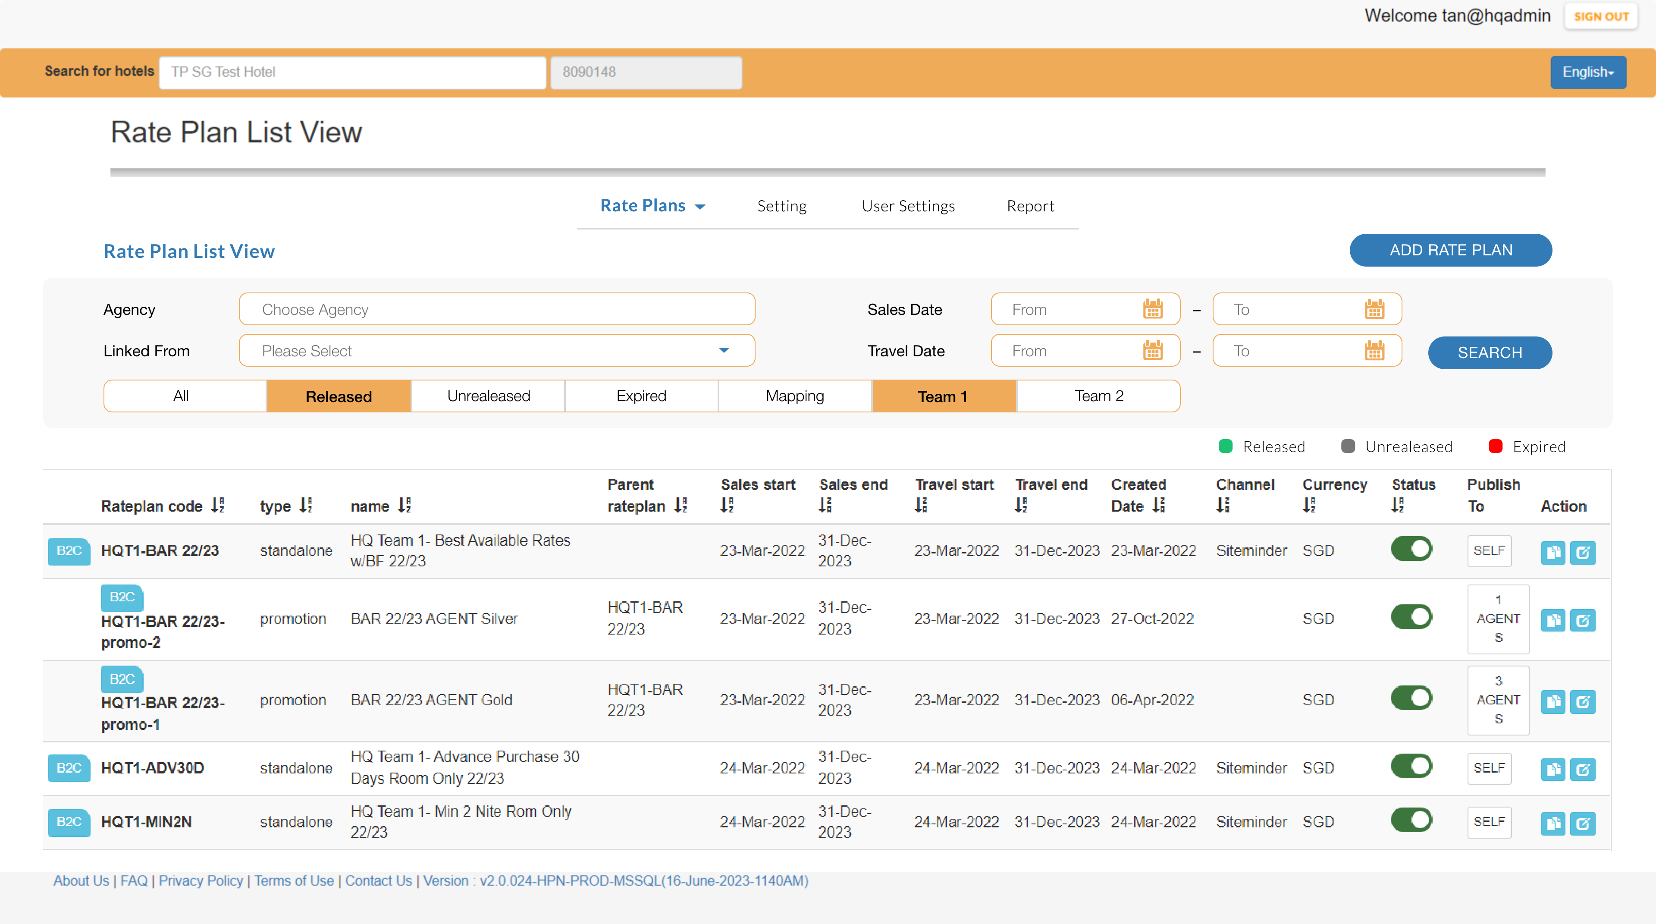This screenshot has width=1656, height=924.
Task: Open the Contact Us footer link
Action: (379, 880)
